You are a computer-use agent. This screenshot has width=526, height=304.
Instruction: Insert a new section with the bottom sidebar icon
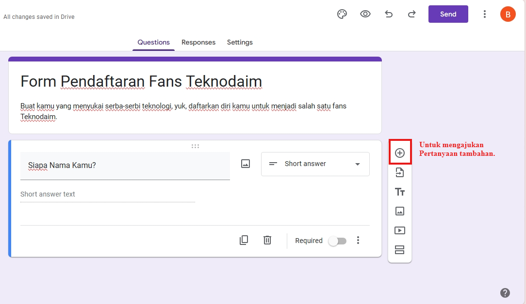399,250
